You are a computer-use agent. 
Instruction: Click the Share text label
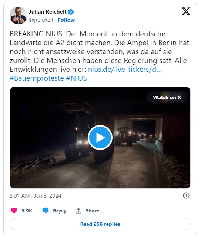pyautogui.click(x=92, y=211)
